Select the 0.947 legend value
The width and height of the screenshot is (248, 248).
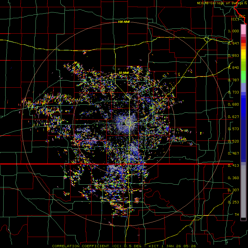click(233, 43)
